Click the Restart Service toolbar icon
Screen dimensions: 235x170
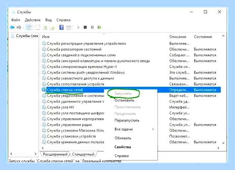99,27
